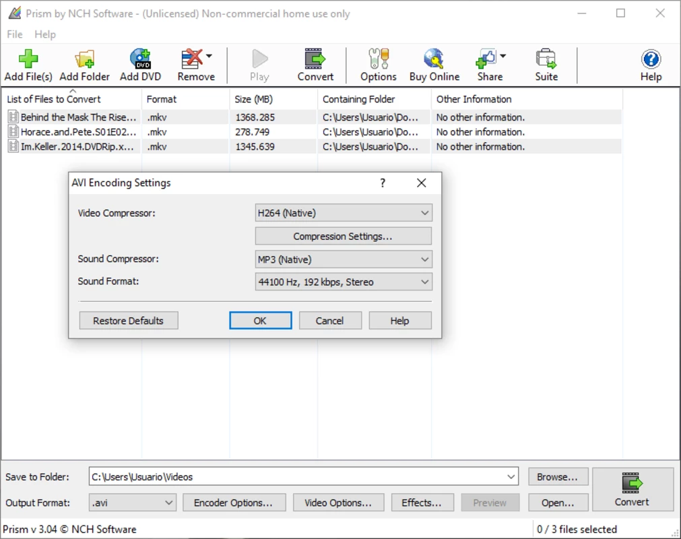Expand the Remove dropdown arrow
This screenshot has width=681, height=539.
click(209, 56)
